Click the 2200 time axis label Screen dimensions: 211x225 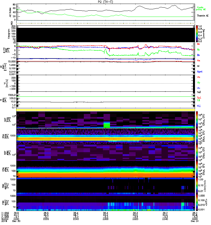tap(16, 219)
